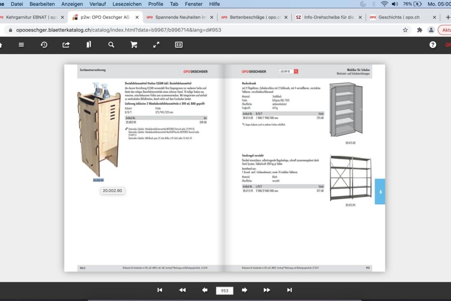Skip to the last catalog page
This screenshot has width=451, height=301.
click(290, 290)
